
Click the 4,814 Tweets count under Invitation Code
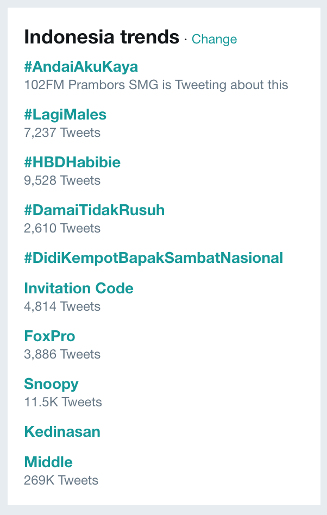tap(62, 307)
